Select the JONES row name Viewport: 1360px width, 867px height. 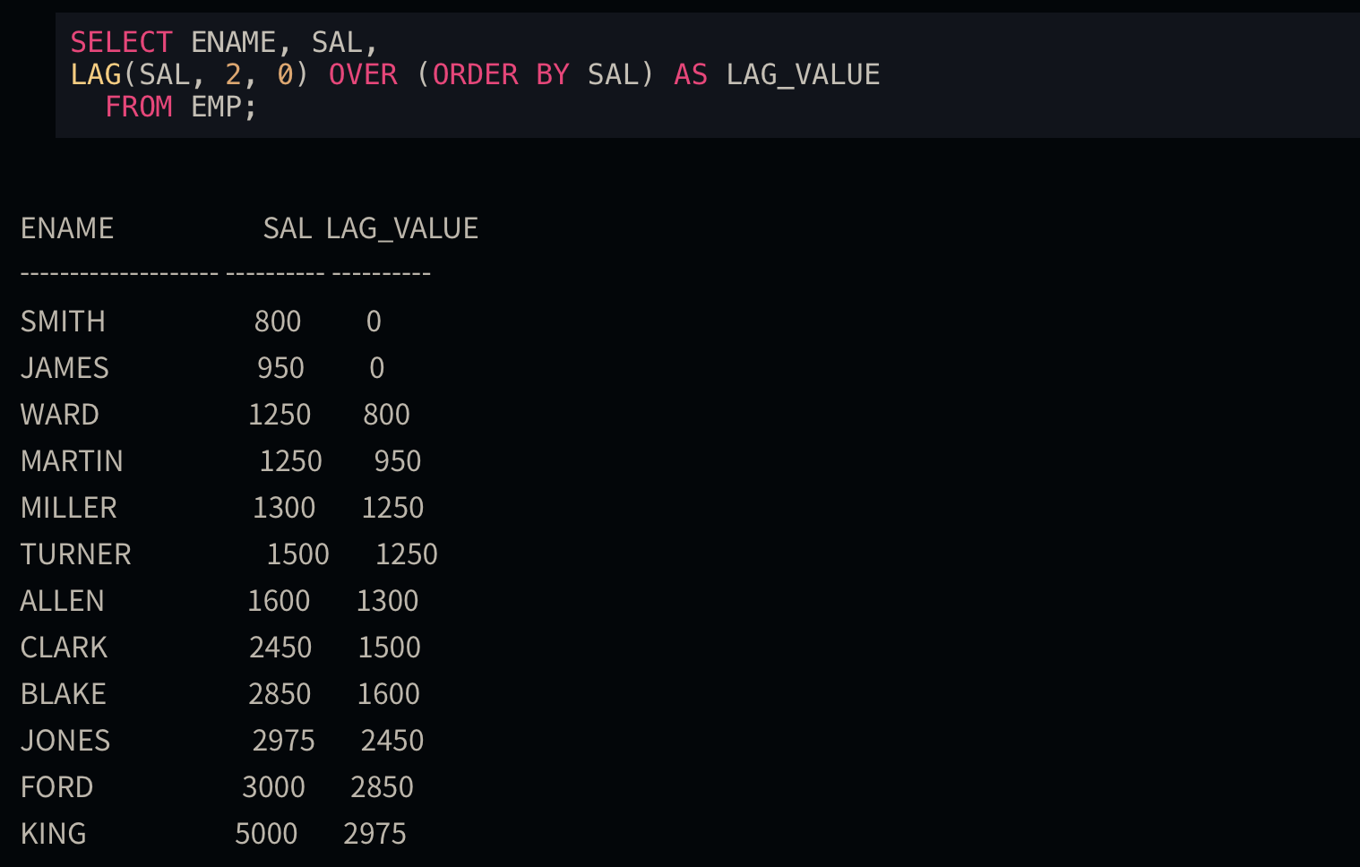tap(65, 741)
